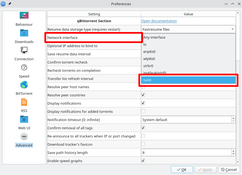The image size is (242, 175).
Task: Toggle the pin window icon
Action: coord(10,4)
